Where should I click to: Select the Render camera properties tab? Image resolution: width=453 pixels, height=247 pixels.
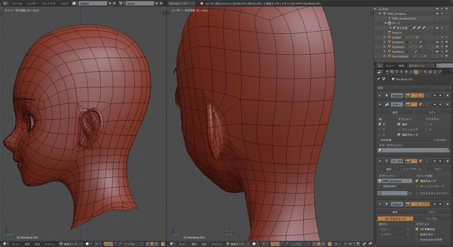[387, 72]
